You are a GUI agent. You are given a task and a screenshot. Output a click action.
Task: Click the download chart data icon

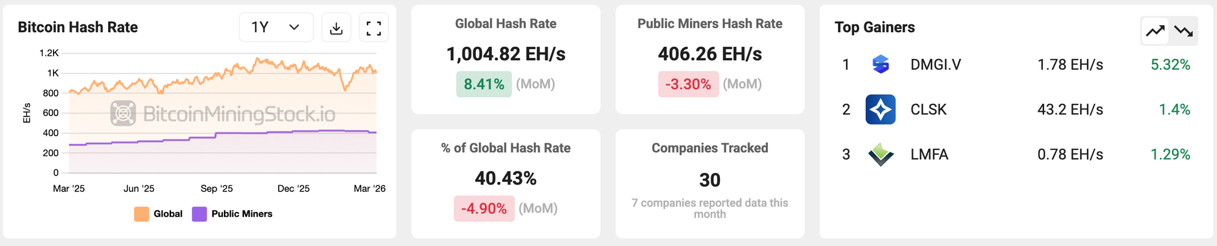coord(336,28)
